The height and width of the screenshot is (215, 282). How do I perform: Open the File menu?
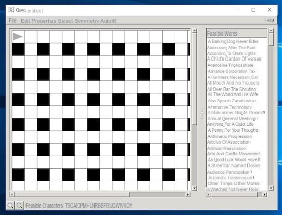coord(12,21)
